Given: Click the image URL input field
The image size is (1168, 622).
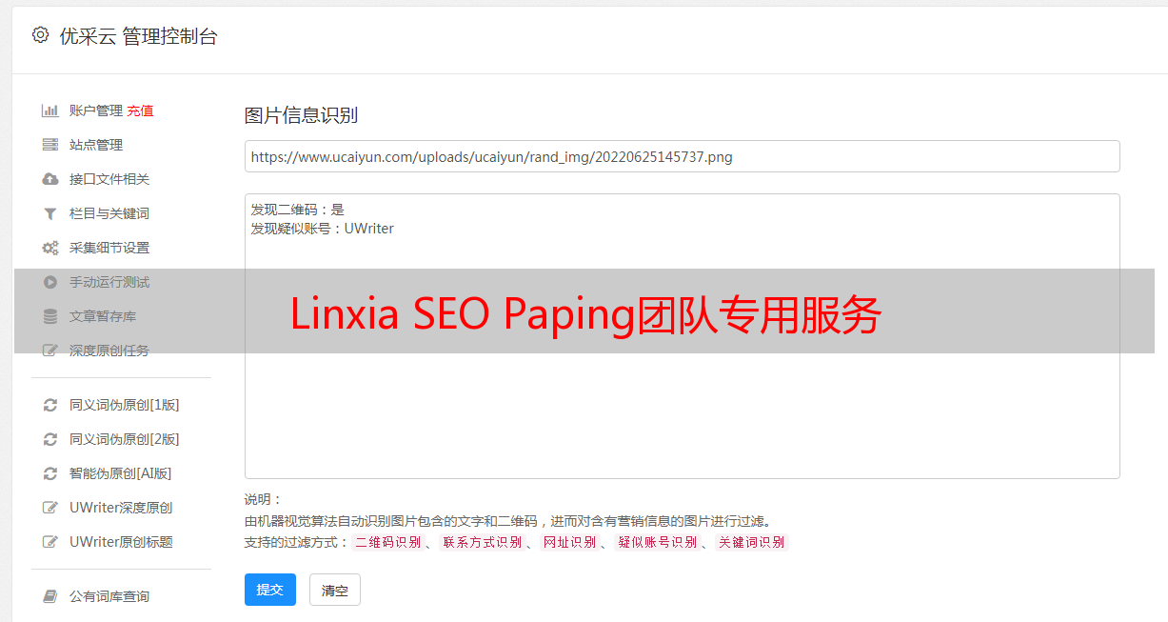Looking at the screenshot, I should pos(682,156).
